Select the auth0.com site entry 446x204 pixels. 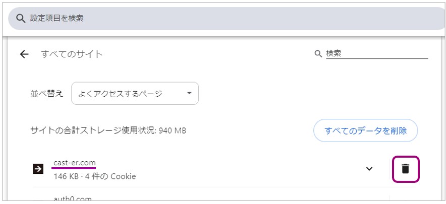click(x=73, y=199)
